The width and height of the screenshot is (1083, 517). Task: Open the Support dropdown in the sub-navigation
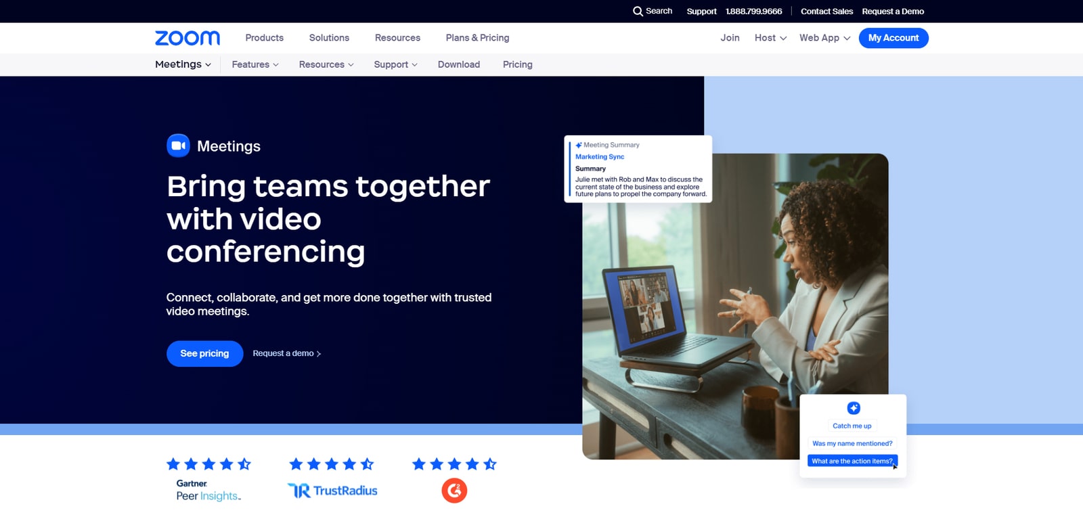[x=395, y=64]
